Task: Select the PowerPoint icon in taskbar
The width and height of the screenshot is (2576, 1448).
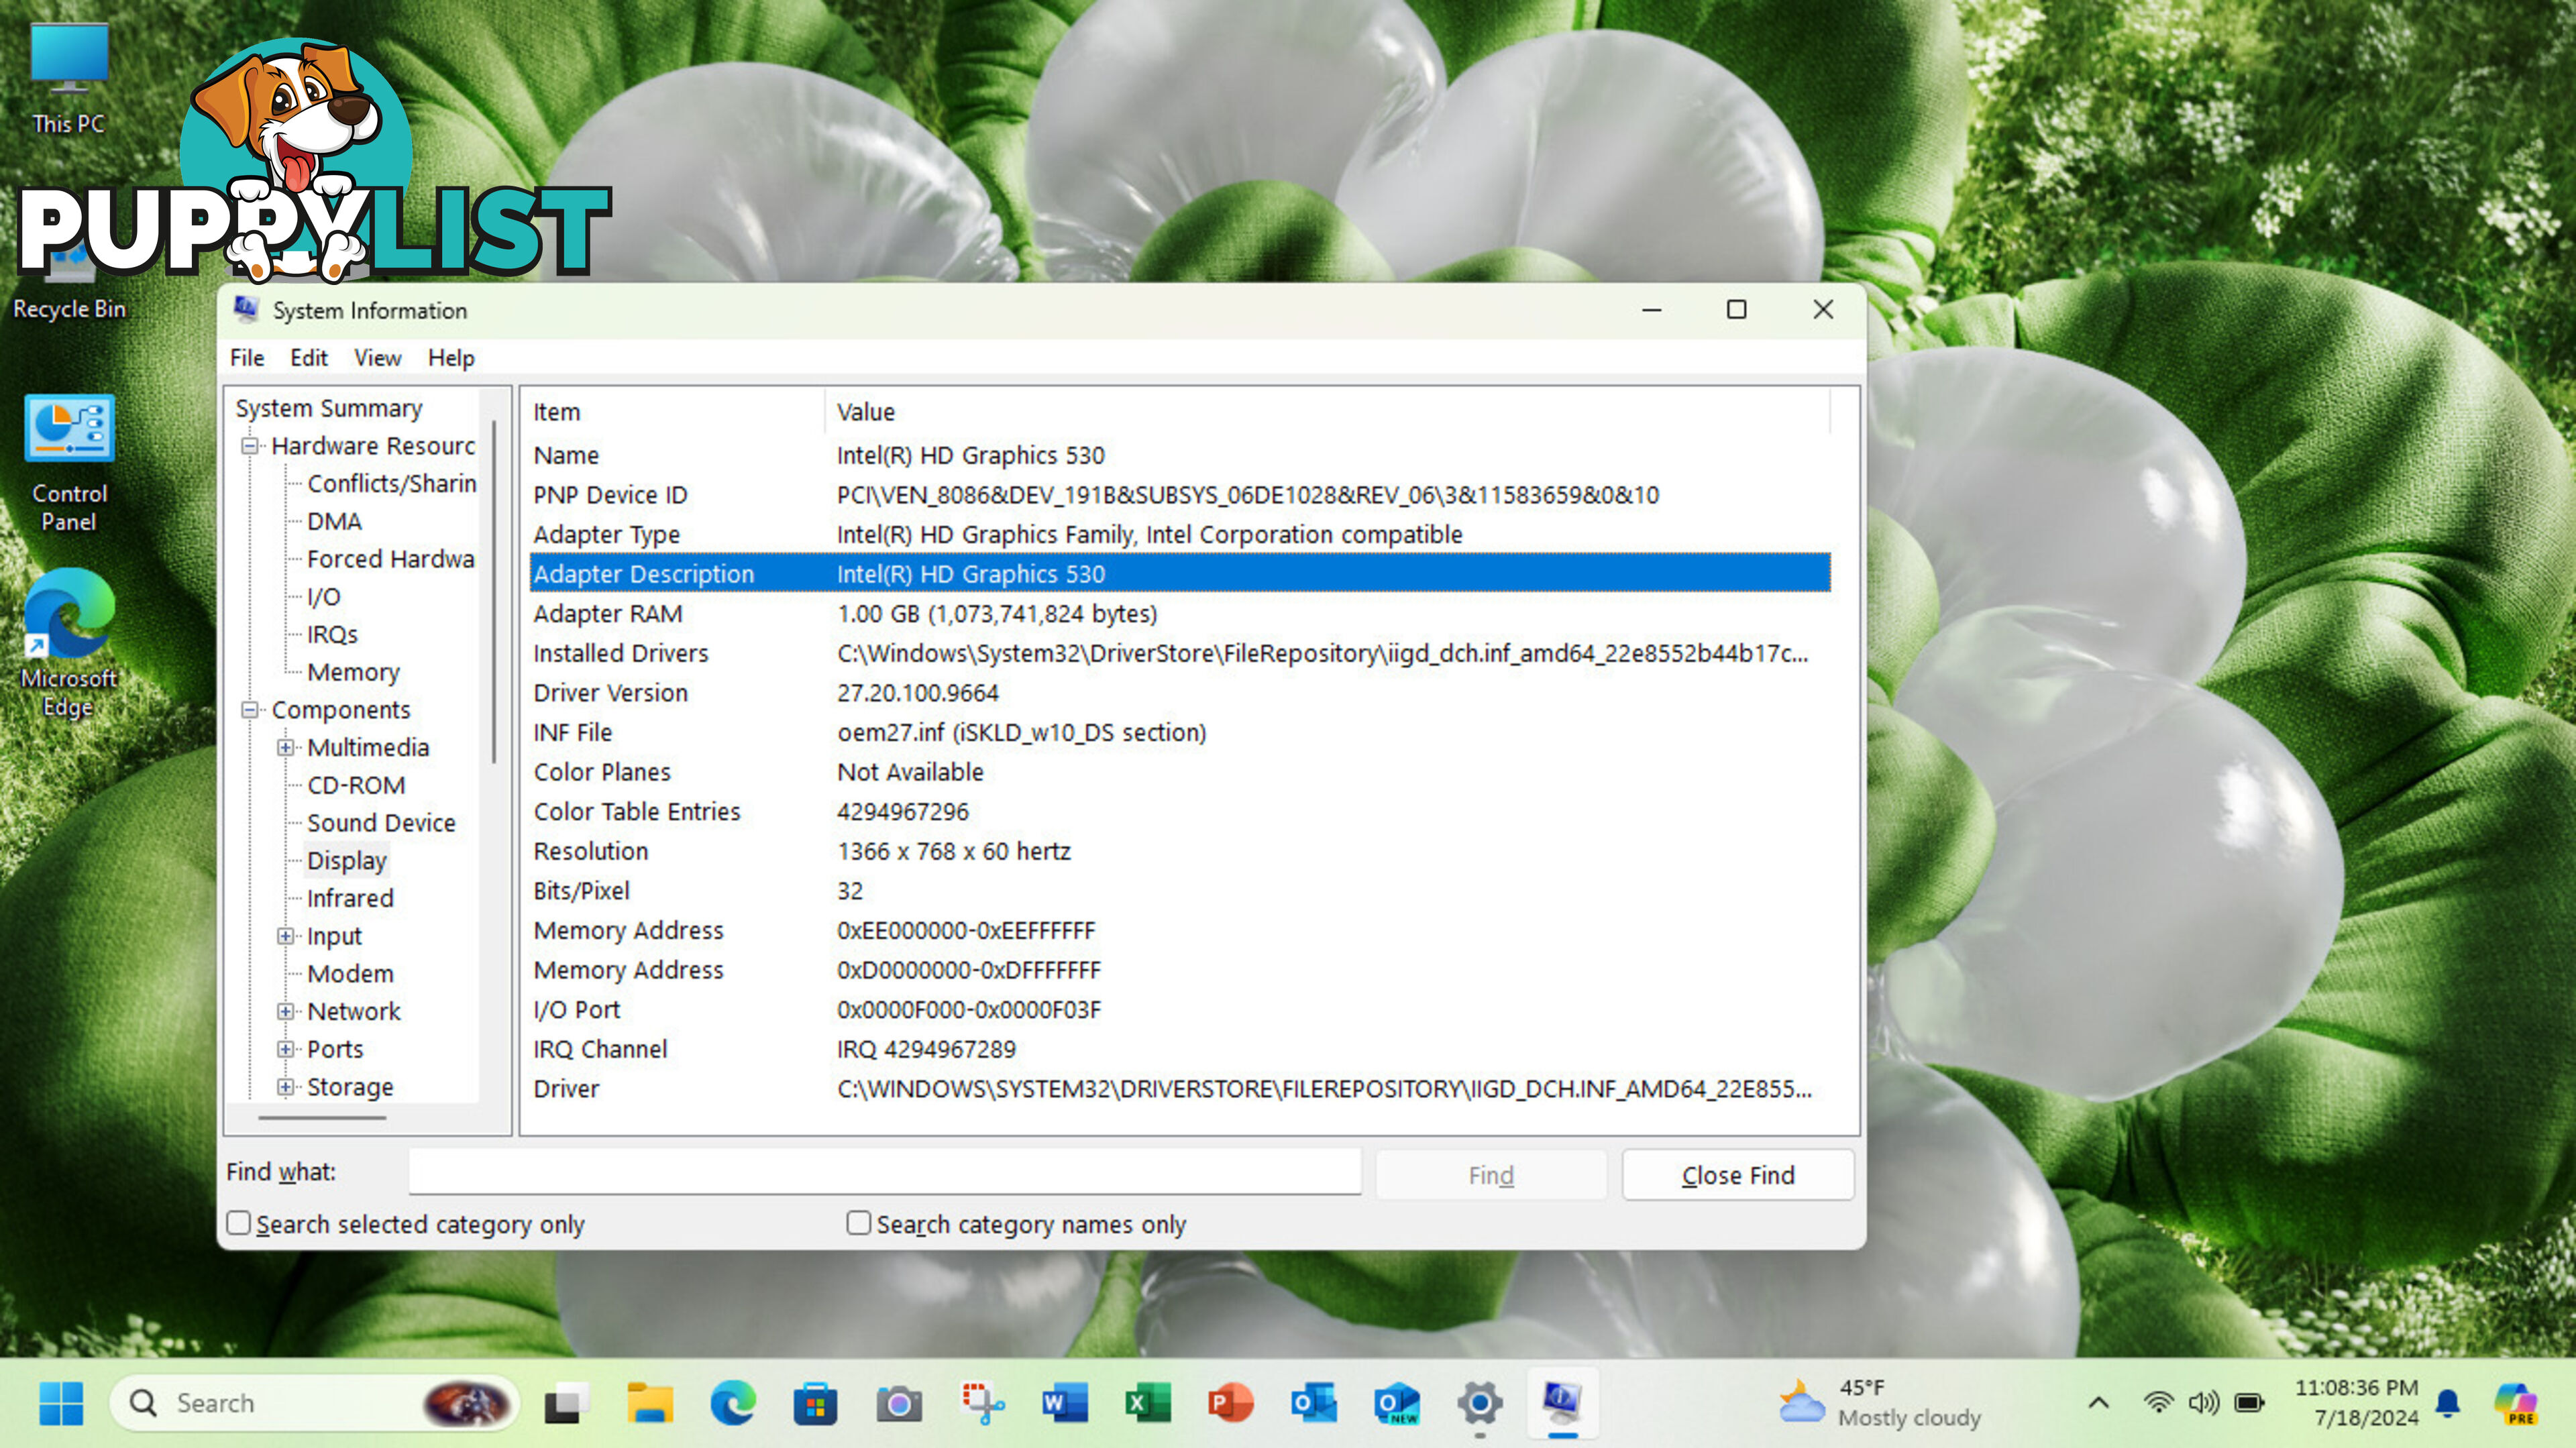Action: tap(1230, 1402)
